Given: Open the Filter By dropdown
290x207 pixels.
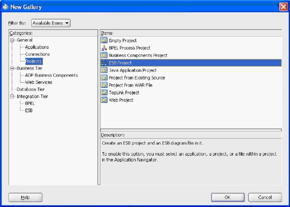Looking at the screenshot, I should (x=51, y=23).
